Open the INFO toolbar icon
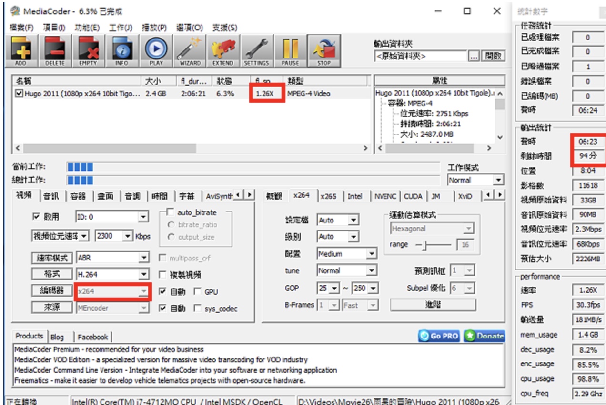Viewport: 606px width, 405px height. [x=122, y=51]
